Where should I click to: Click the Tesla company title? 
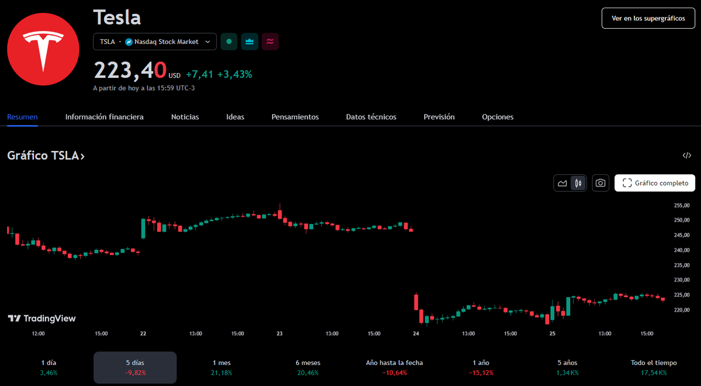coord(117,18)
